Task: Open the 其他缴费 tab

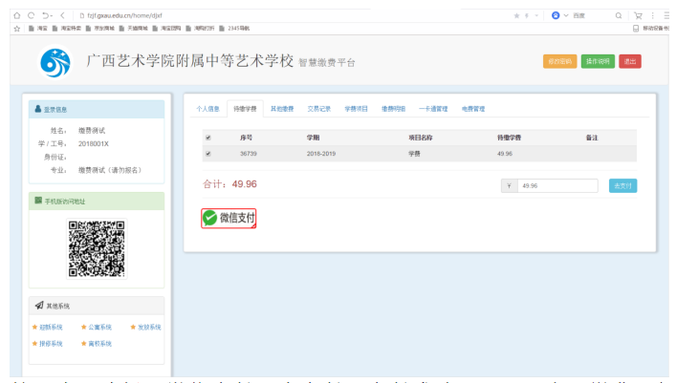Action: pos(282,109)
